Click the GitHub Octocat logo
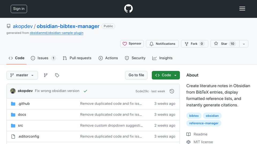The width and height of the screenshot is (257, 144). point(128,9)
